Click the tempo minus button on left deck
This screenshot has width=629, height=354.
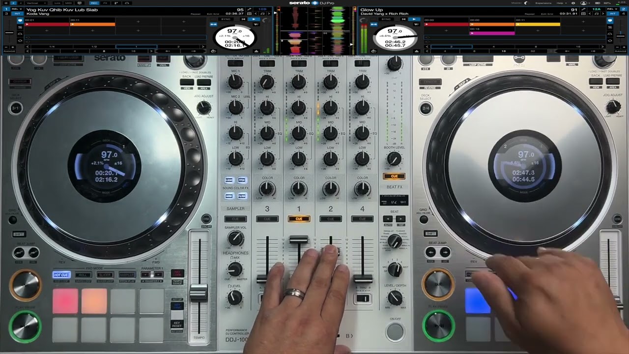(6, 47)
